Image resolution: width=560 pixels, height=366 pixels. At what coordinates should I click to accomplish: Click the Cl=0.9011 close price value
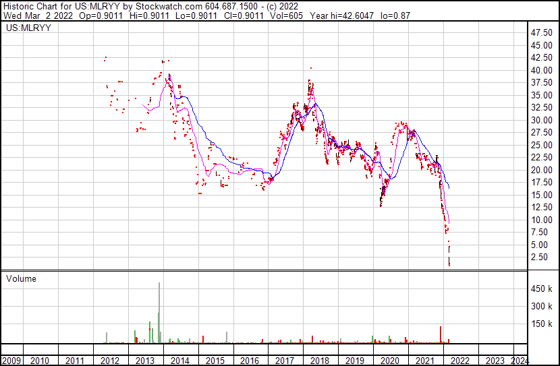coord(244,16)
